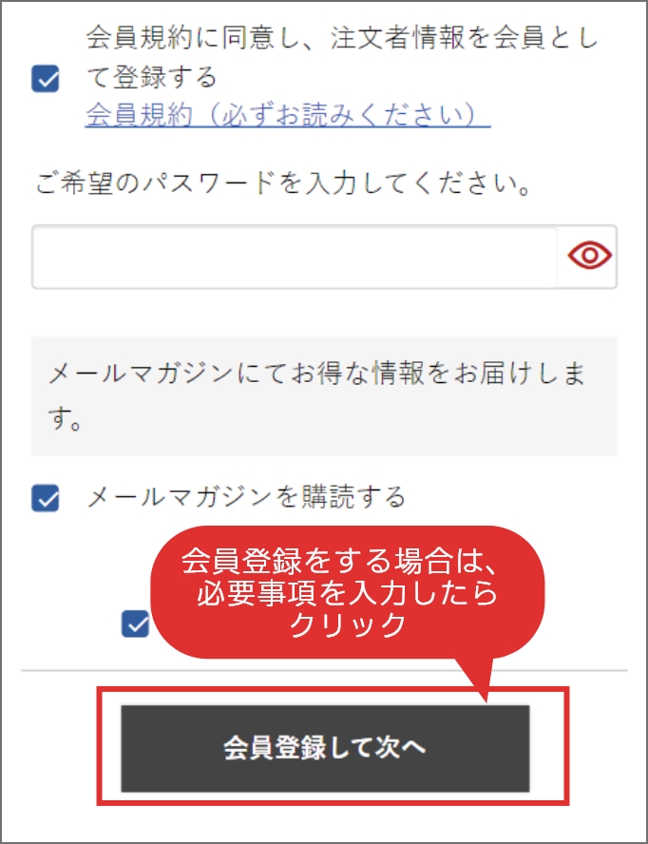Screen dimensions: 648x844
Task: Toggle the メールマガジンを購読する checkbox
Action: click(46, 497)
